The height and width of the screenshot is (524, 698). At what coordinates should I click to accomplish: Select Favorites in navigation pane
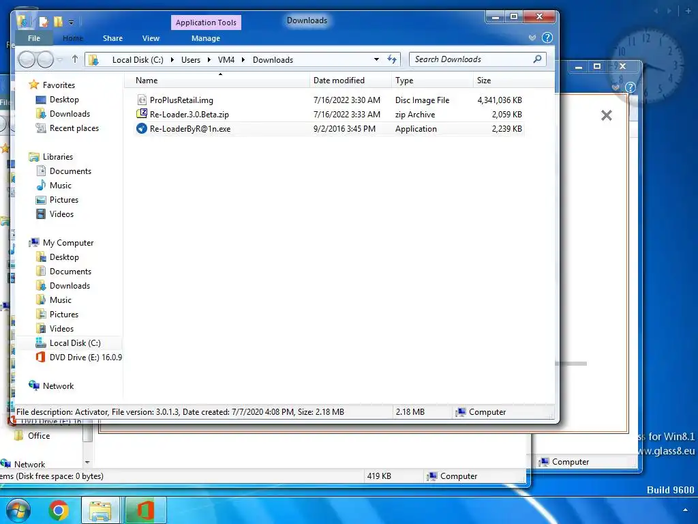click(x=59, y=85)
